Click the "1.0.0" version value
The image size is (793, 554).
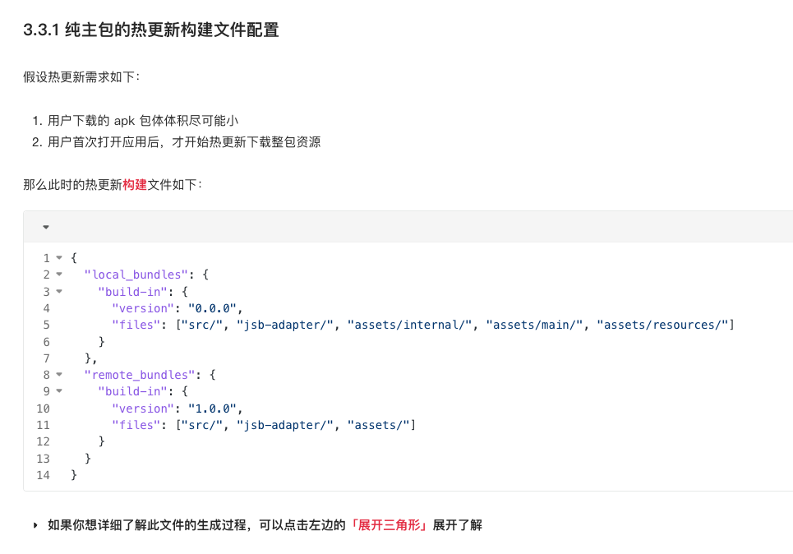[212, 409]
